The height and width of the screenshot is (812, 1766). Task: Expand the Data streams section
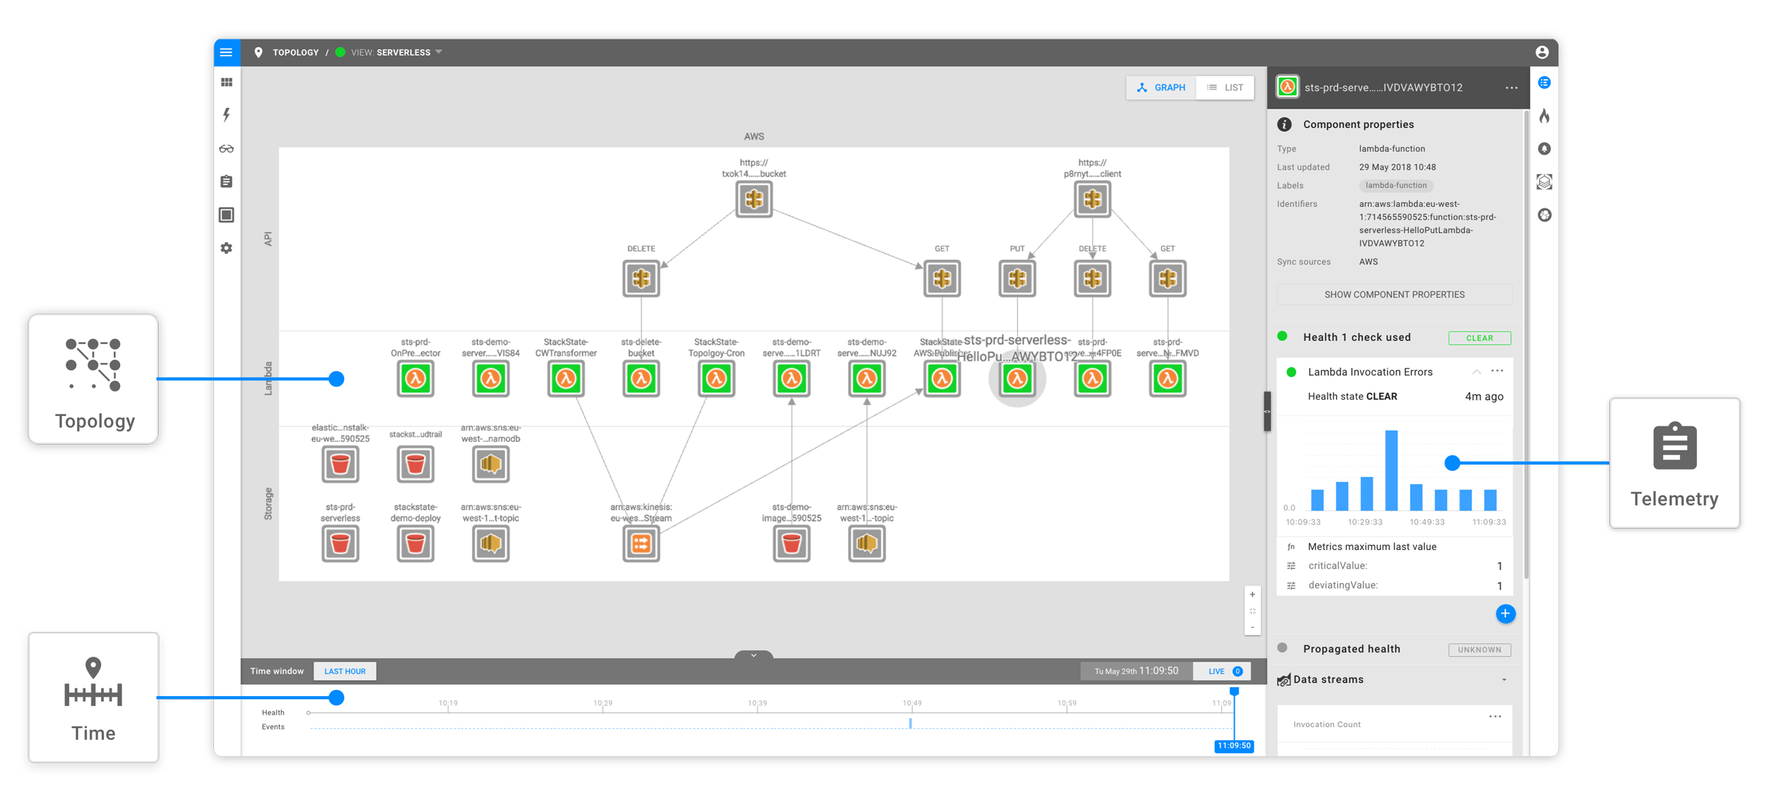tap(1504, 680)
